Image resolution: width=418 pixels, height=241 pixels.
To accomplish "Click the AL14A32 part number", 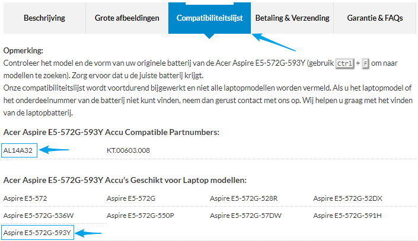I will pyautogui.click(x=20, y=150).
